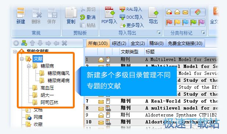227x134 pixels.
Task: Select the 糖尿病肾病 subfolder
Action: pos(59,81)
